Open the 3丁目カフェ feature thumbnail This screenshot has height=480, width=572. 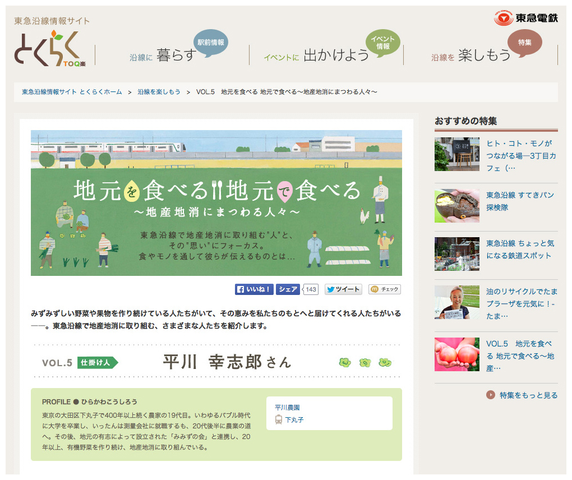[456, 154]
